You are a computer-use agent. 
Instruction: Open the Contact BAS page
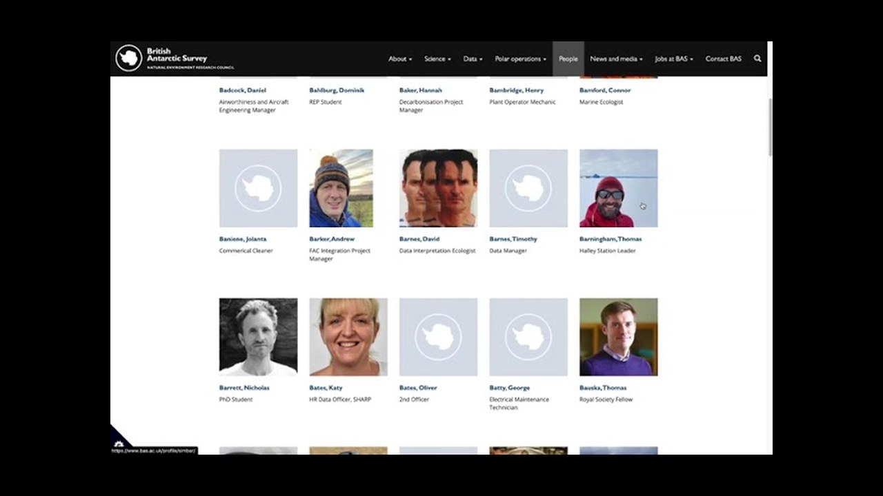pos(723,59)
